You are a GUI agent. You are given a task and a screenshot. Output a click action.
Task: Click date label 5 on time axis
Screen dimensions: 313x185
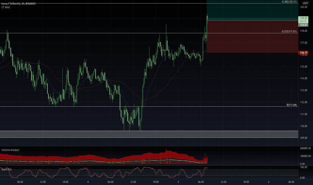click(x=178, y=182)
